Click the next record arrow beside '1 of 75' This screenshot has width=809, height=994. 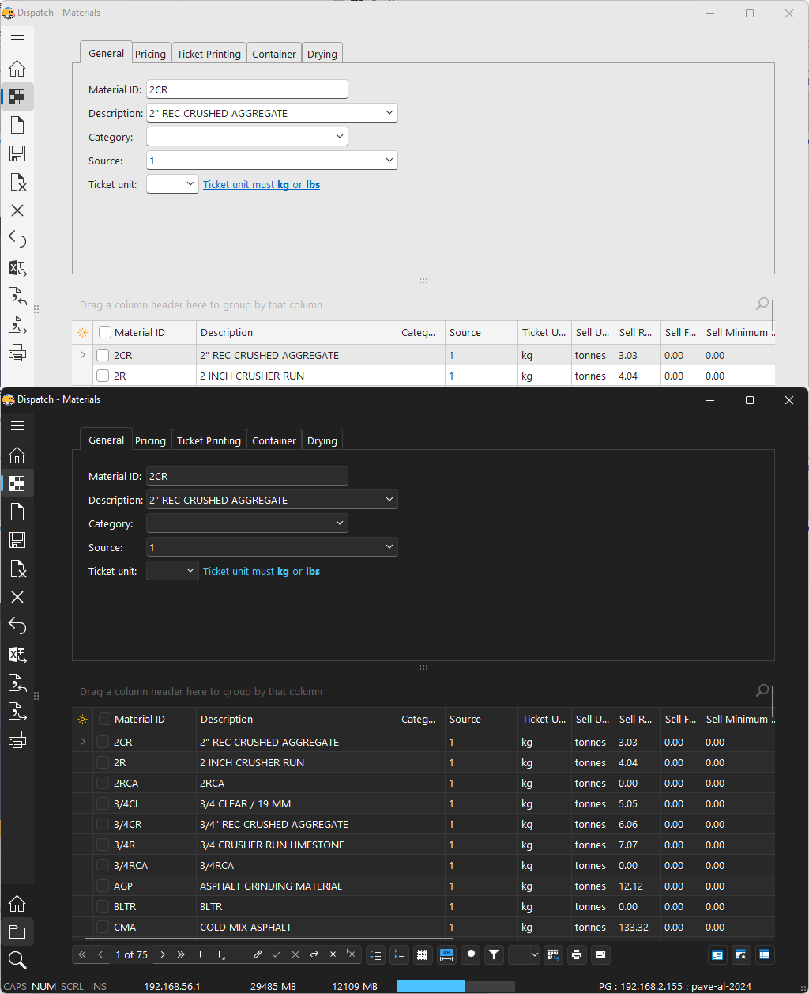163,954
